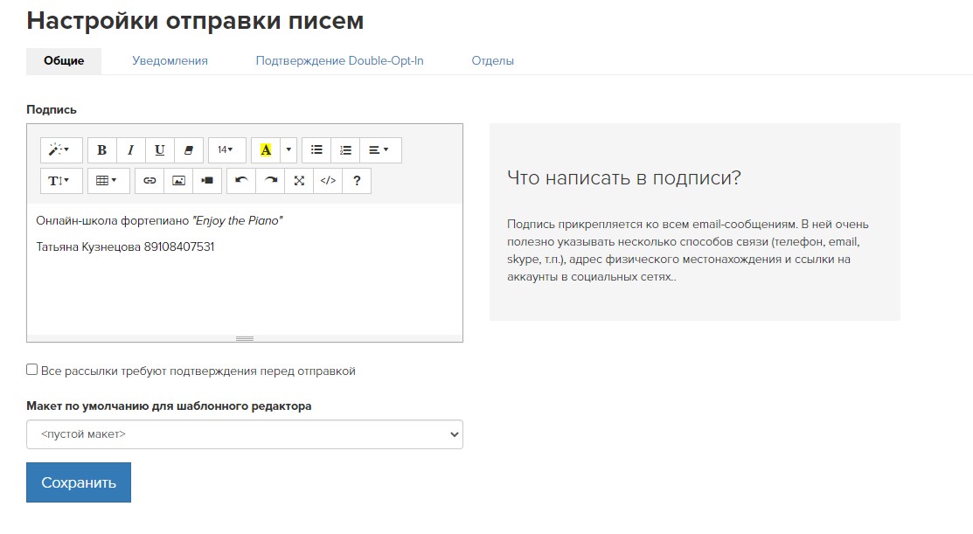
Task: Open the Подтверждение Double-Opt-In tab
Action: point(339,61)
